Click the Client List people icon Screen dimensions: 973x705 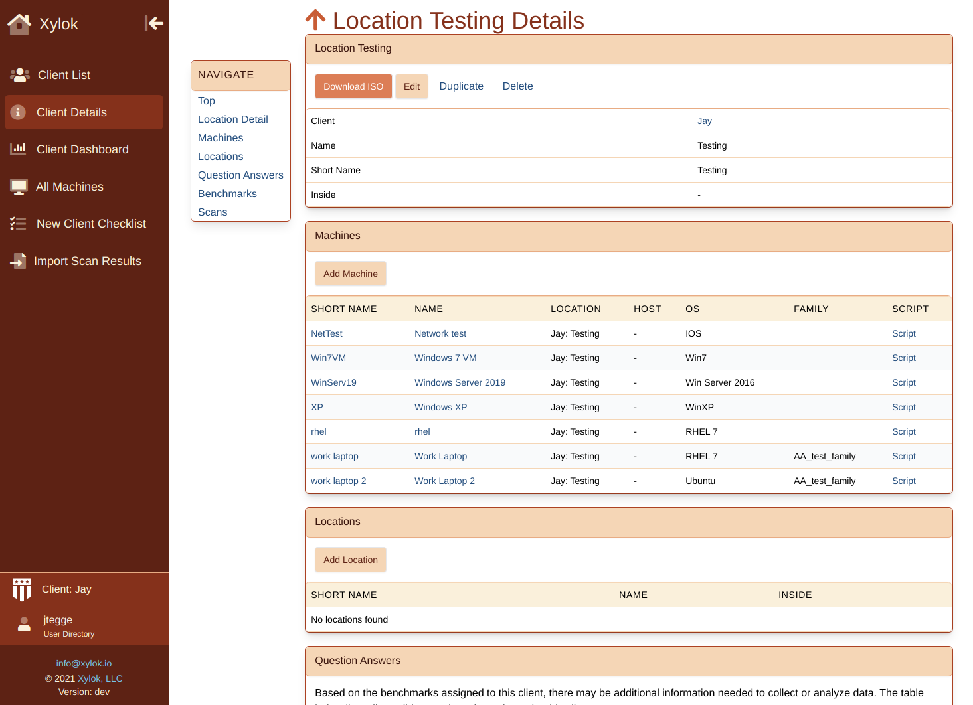point(20,75)
